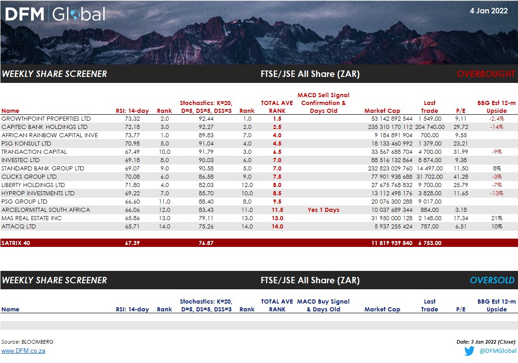The width and height of the screenshot is (518, 363).
Task: Click the TRANSACTION CAPITAL name
Action: (x=34, y=152)
